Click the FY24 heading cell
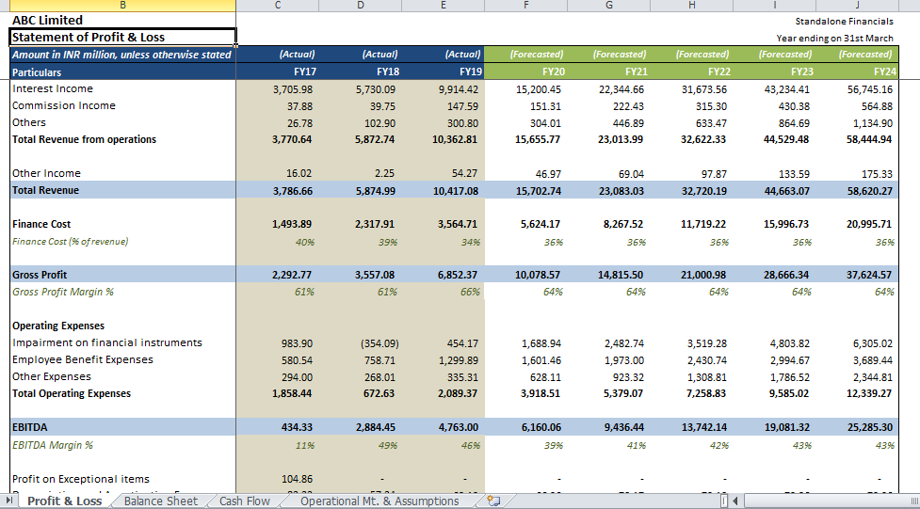The width and height of the screenshot is (920, 509). (x=857, y=72)
